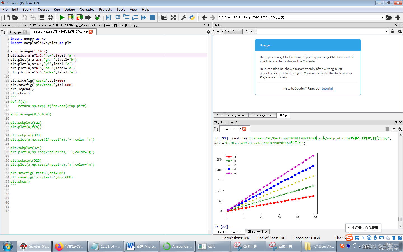The image size is (403, 252).
Task: Go forward with right arrow icon
Action: pyautogui.click(x=213, y=17)
